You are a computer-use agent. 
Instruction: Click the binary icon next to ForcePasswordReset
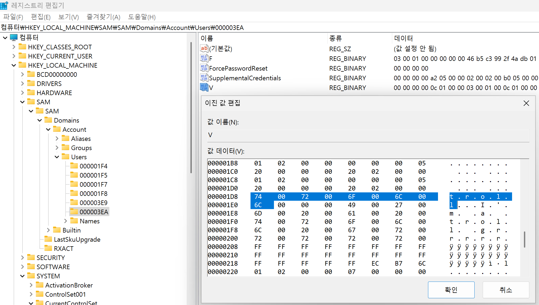coord(204,68)
